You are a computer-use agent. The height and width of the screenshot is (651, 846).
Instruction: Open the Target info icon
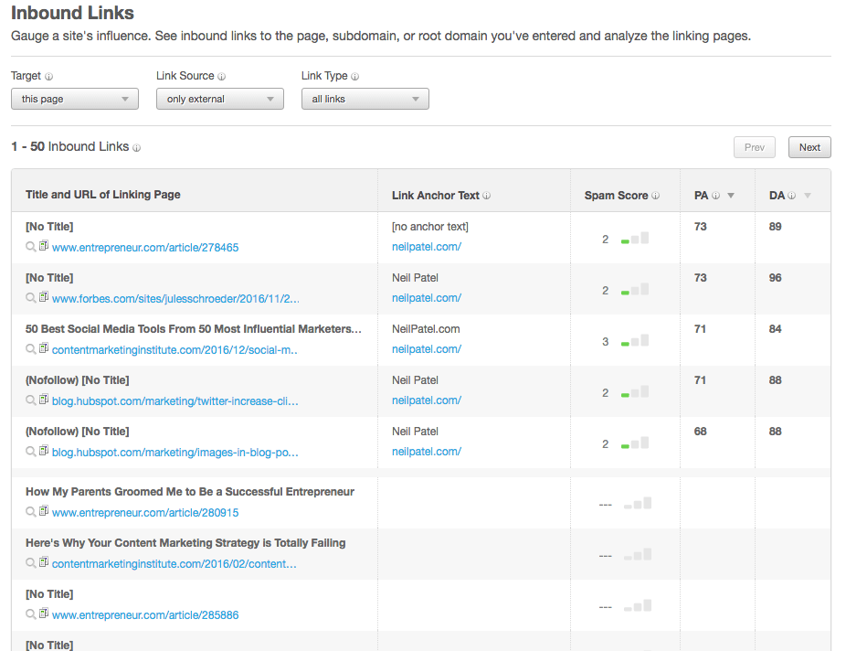click(48, 77)
